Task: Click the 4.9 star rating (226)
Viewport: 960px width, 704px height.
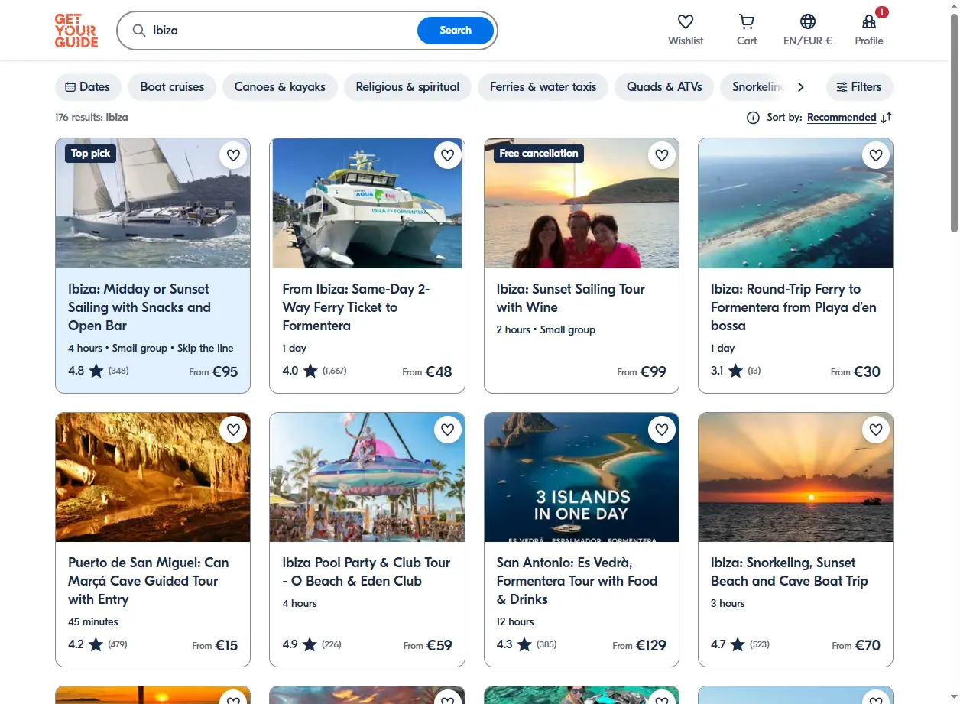Action: pyautogui.click(x=312, y=644)
